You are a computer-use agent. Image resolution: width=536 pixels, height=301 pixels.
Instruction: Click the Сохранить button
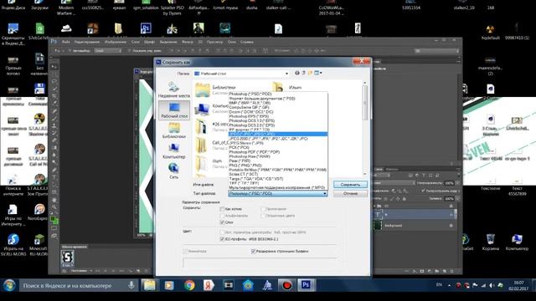350,185
